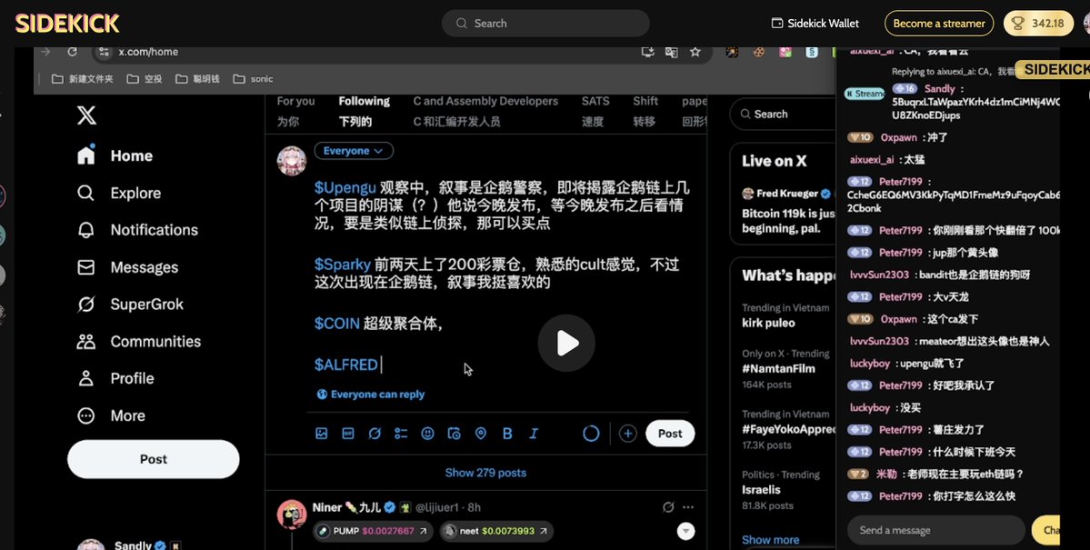
Task: Go to Home in the X sidebar
Action: click(115, 155)
